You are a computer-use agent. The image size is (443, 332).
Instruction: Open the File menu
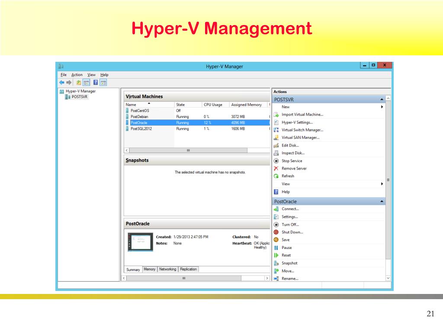coord(64,75)
